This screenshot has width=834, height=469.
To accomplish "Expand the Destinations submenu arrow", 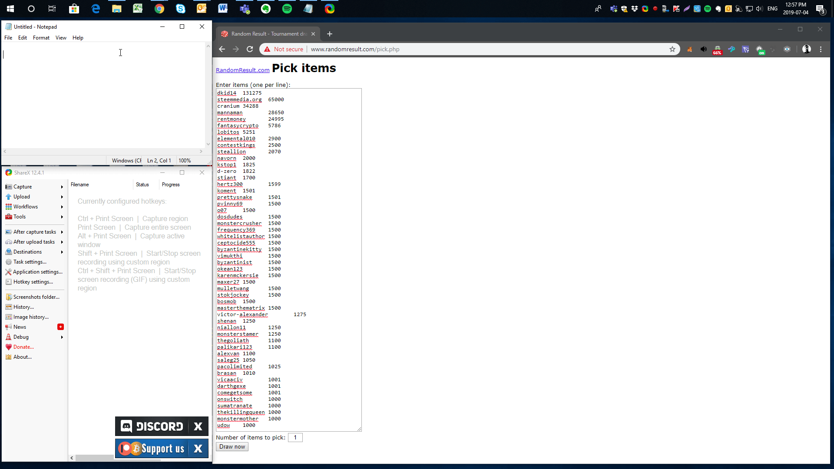I will pyautogui.click(x=62, y=252).
